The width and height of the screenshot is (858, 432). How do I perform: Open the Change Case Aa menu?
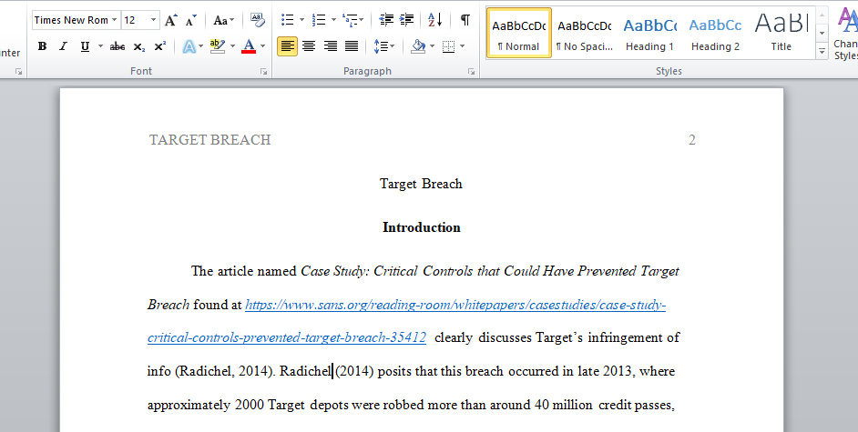coord(223,21)
